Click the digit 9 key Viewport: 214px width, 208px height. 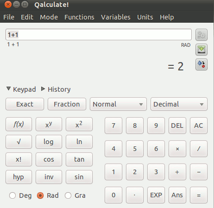(x=156, y=126)
